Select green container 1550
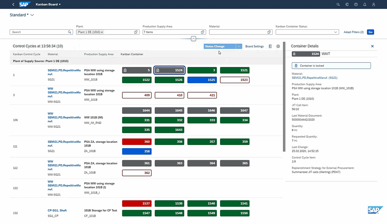The image size is (387, 224). click(x=235, y=213)
